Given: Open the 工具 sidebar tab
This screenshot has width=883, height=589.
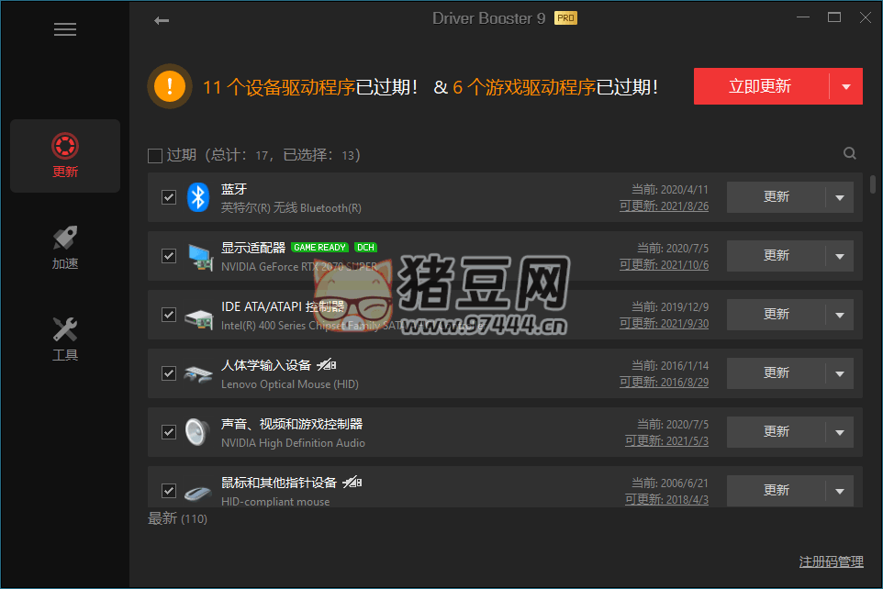Looking at the screenshot, I should click(x=65, y=339).
